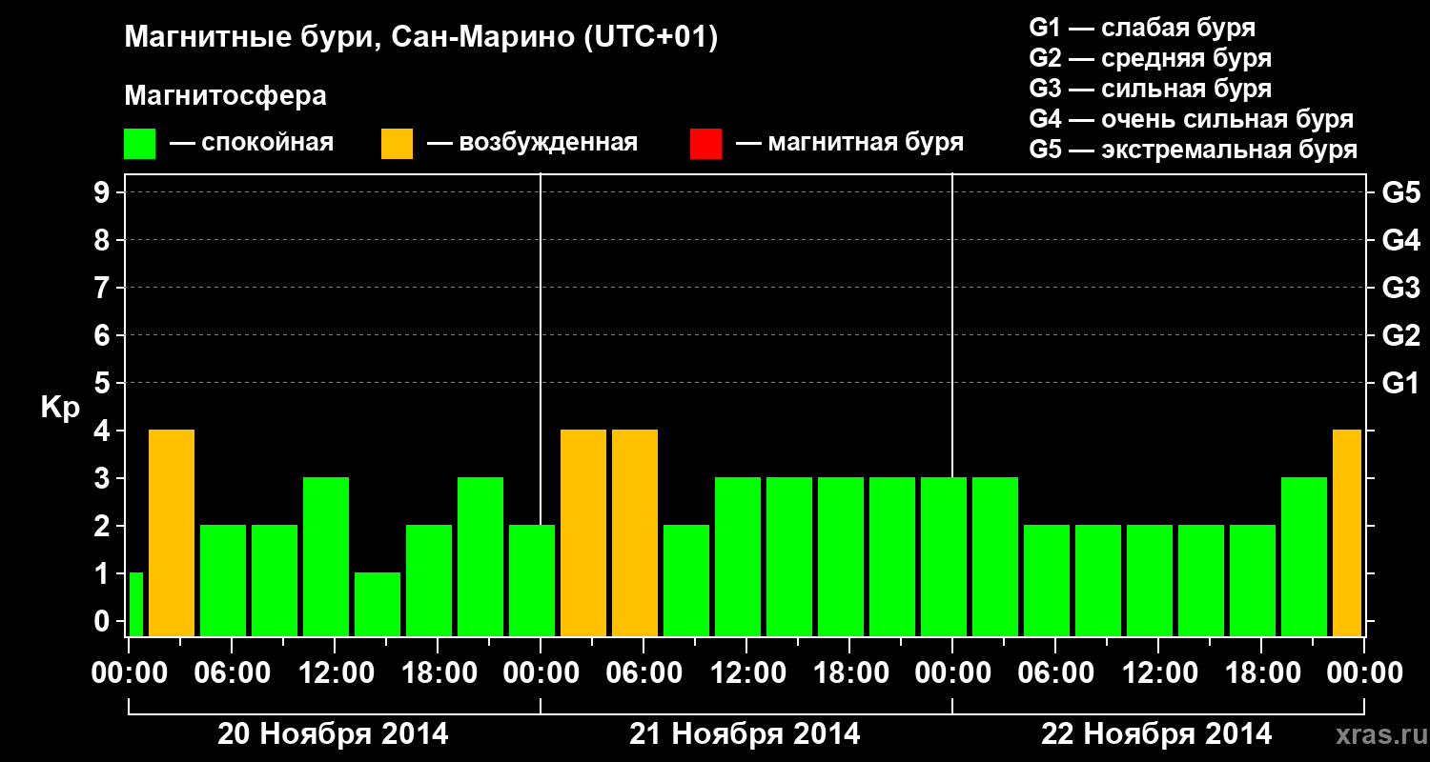Click the G1 storm level label on right axis
The height and width of the screenshot is (762, 1430).
[1400, 383]
